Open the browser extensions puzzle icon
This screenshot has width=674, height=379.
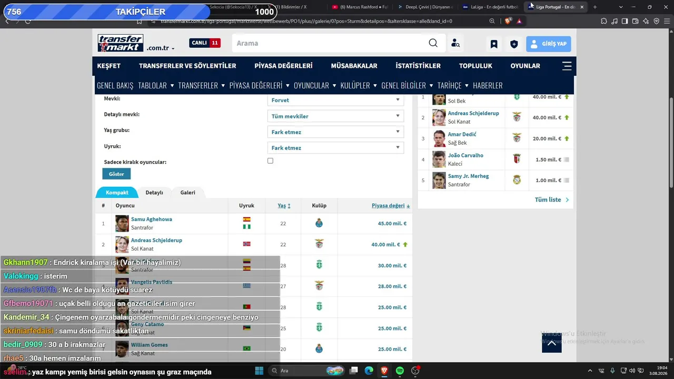pyautogui.click(x=603, y=21)
